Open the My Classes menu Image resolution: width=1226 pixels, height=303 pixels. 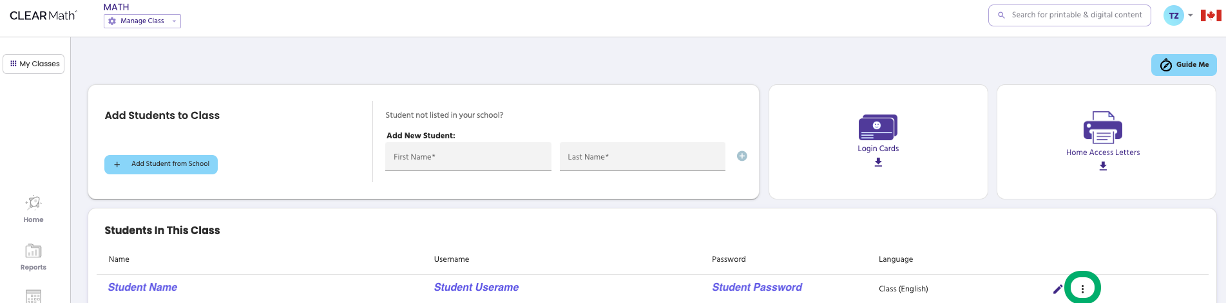(34, 64)
